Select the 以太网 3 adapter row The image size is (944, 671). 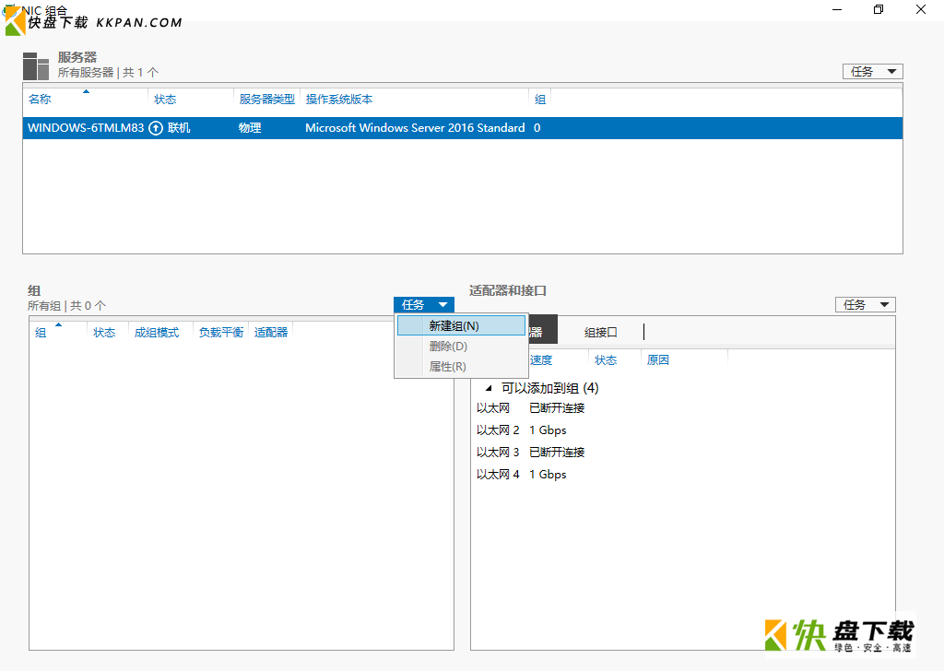coord(683,452)
